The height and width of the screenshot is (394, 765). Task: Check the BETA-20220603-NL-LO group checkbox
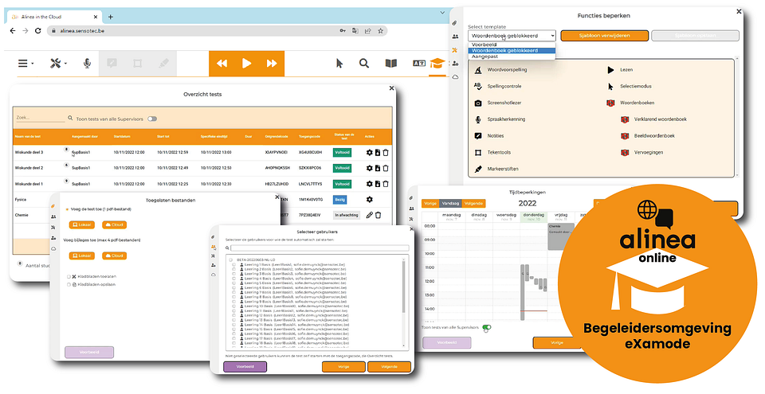231,260
